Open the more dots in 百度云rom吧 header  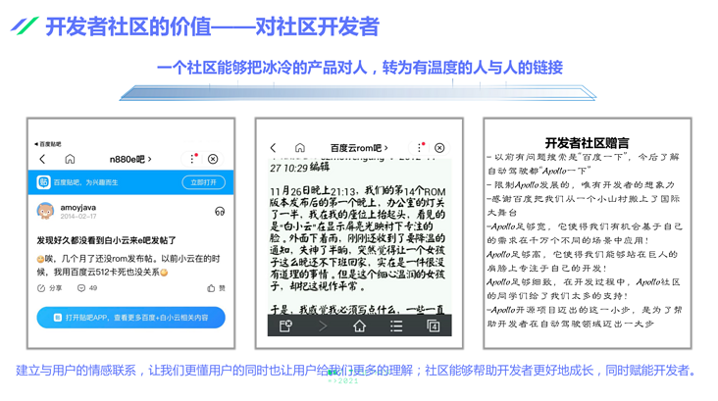point(420,147)
